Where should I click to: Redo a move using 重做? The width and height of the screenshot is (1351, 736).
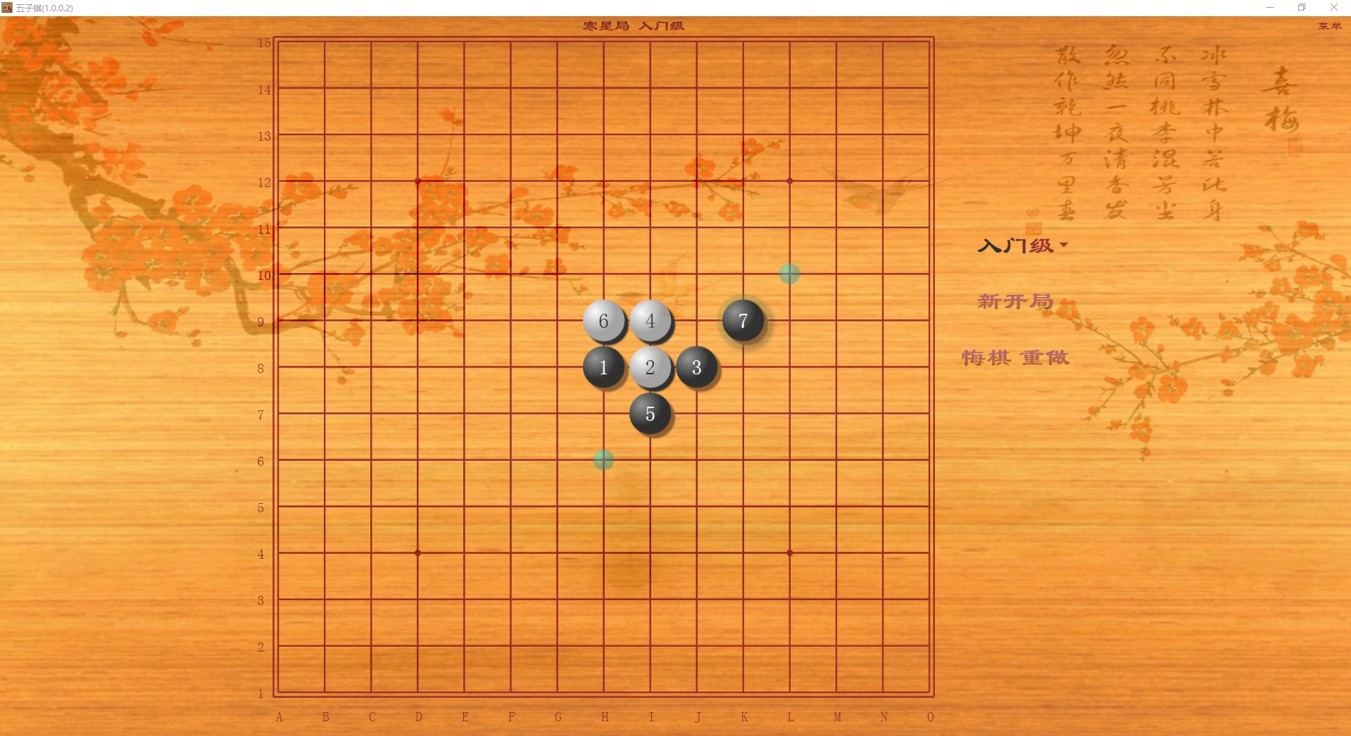1045,357
